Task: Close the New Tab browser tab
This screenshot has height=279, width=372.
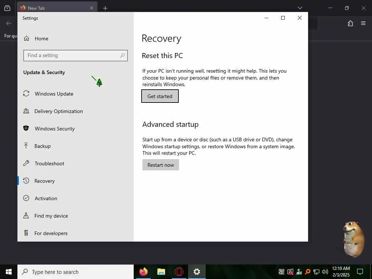Action: tap(92, 8)
